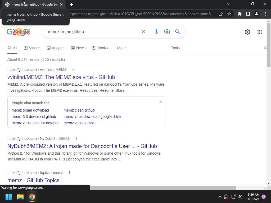
Task: Search for memz virus download google drive
Action: coord(92,117)
